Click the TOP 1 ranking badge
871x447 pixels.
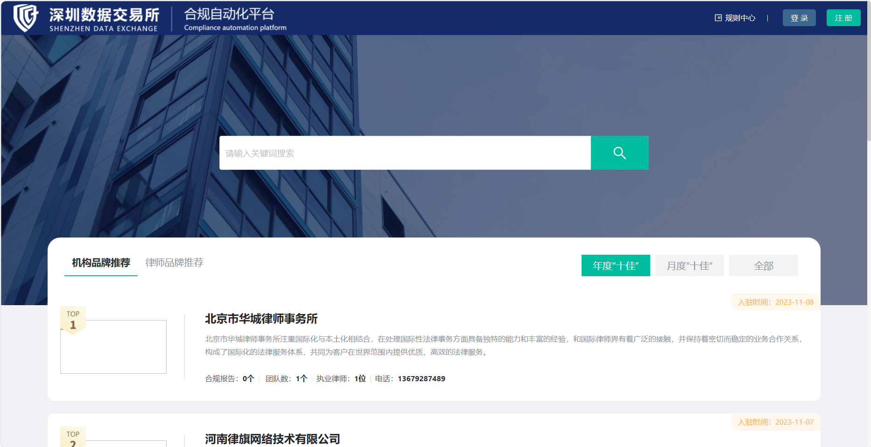73,321
